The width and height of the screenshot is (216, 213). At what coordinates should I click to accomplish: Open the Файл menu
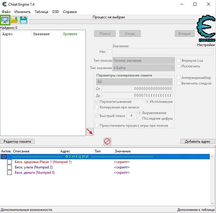click(x=6, y=12)
